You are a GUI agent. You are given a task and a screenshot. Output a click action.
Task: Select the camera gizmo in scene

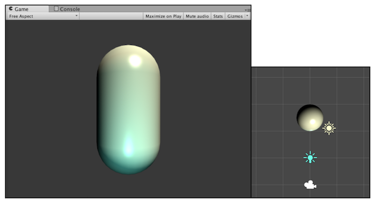coord(310,185)
